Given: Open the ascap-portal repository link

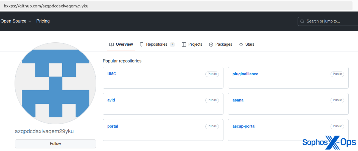Looking at the screenshot, I should (x=244, y=126).
